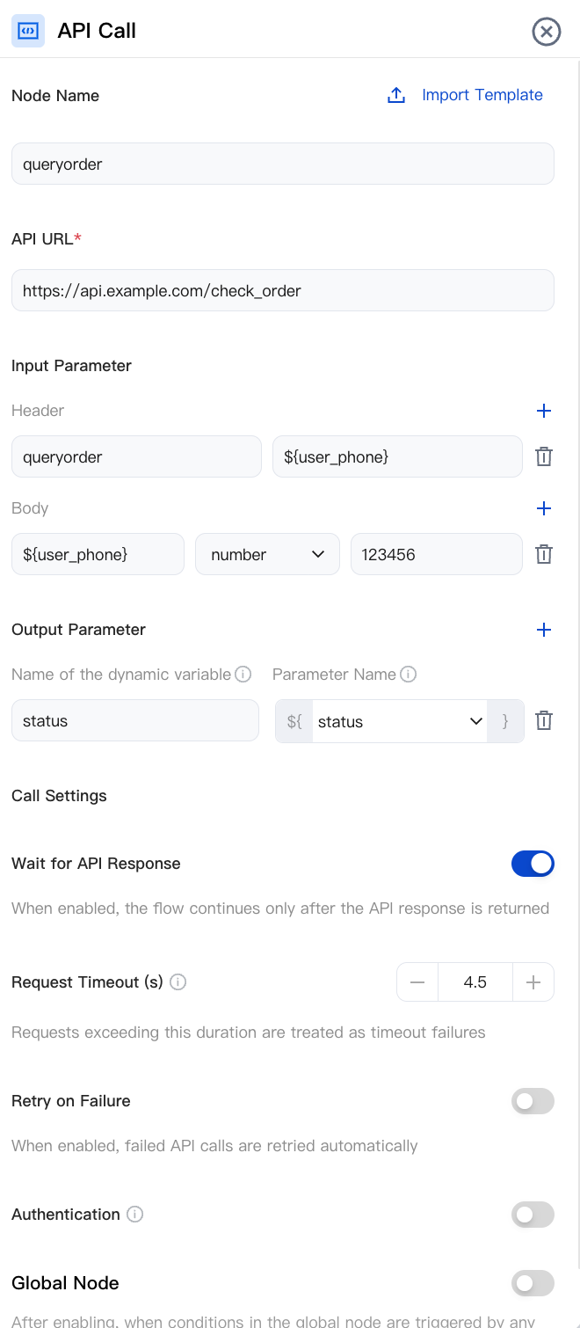580x1328 pixels.
Task: Show Request Timeout info tooltip
Action: click(x=178, y=982)
